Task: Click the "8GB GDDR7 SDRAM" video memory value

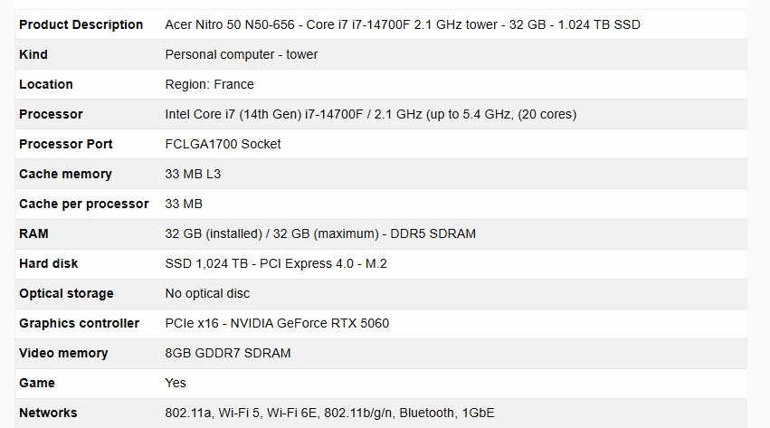Action: pyautogui.click(x=228, y=353)
